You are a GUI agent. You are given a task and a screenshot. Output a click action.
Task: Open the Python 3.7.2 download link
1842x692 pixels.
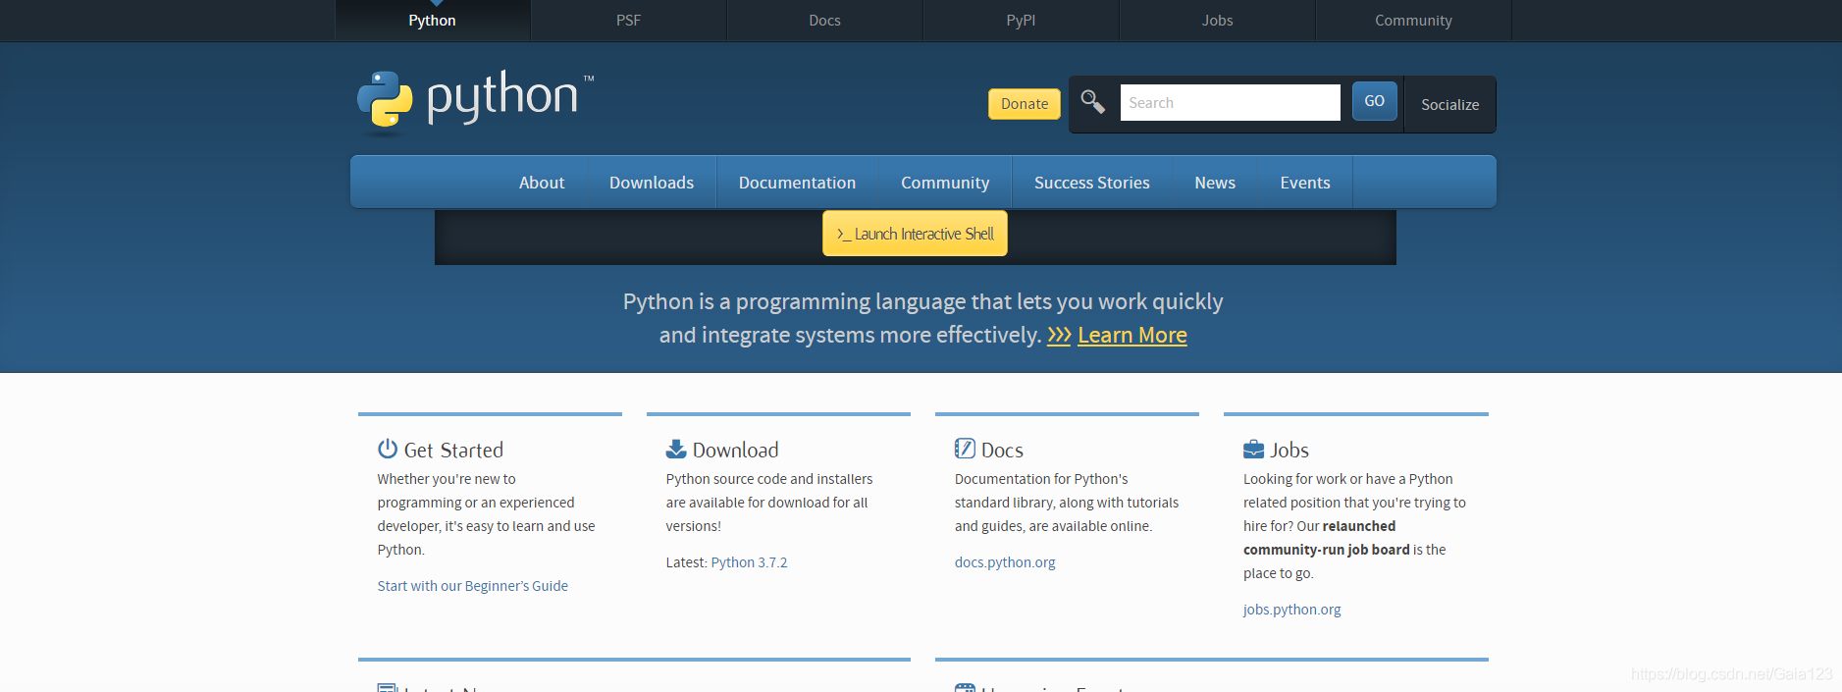[749, 562]
